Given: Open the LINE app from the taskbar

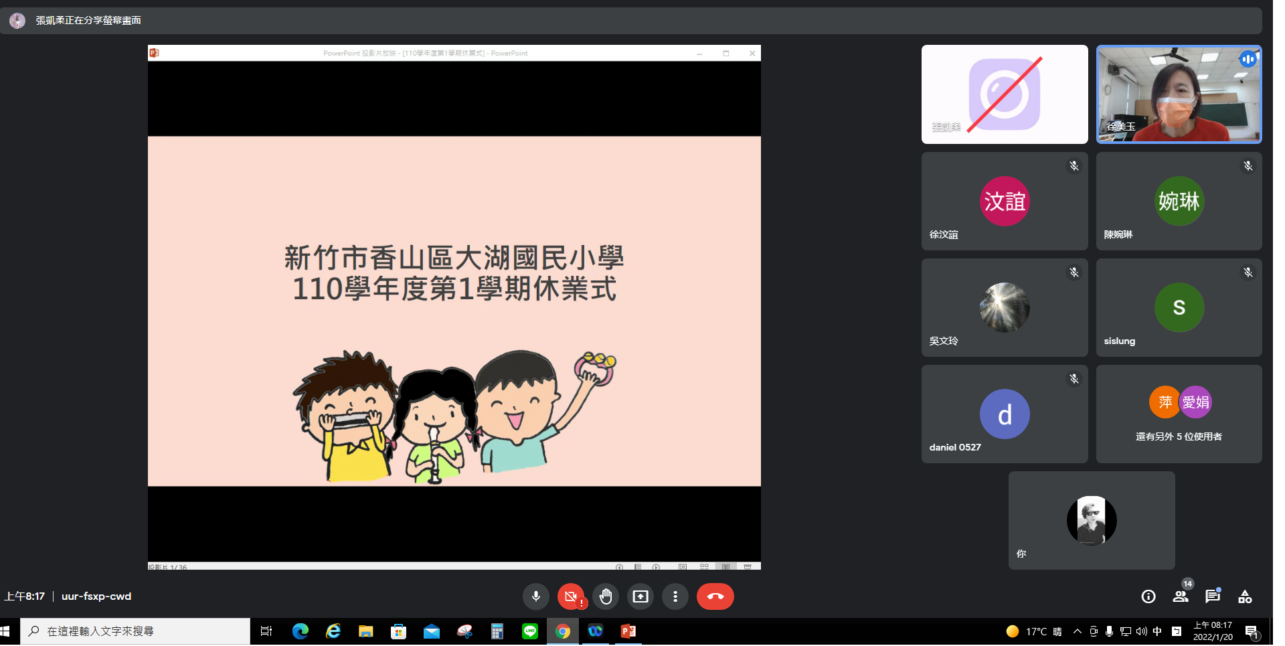Looking at the screenshot, I should coord(530,631).
